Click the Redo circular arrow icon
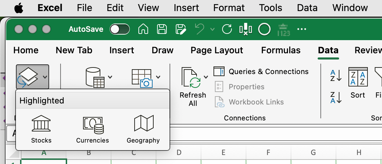Screen dimensions: 382x164 pos(227,29)
